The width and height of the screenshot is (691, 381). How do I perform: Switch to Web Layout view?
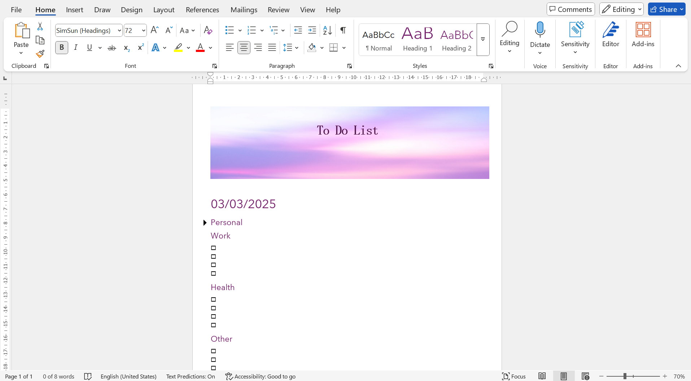[x=585, y=376]
